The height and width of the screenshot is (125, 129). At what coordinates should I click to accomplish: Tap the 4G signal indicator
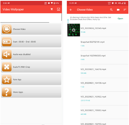click(121, 3)
